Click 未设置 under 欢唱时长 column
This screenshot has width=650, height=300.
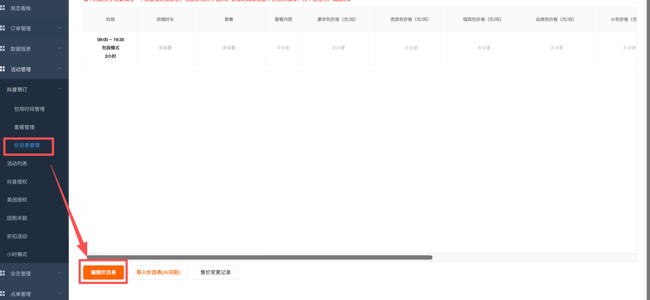pos(165,48)
